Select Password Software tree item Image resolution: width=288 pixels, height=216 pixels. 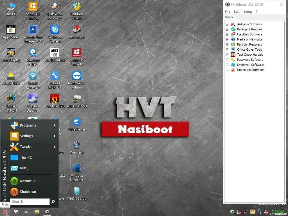click(x=250, y=60)
